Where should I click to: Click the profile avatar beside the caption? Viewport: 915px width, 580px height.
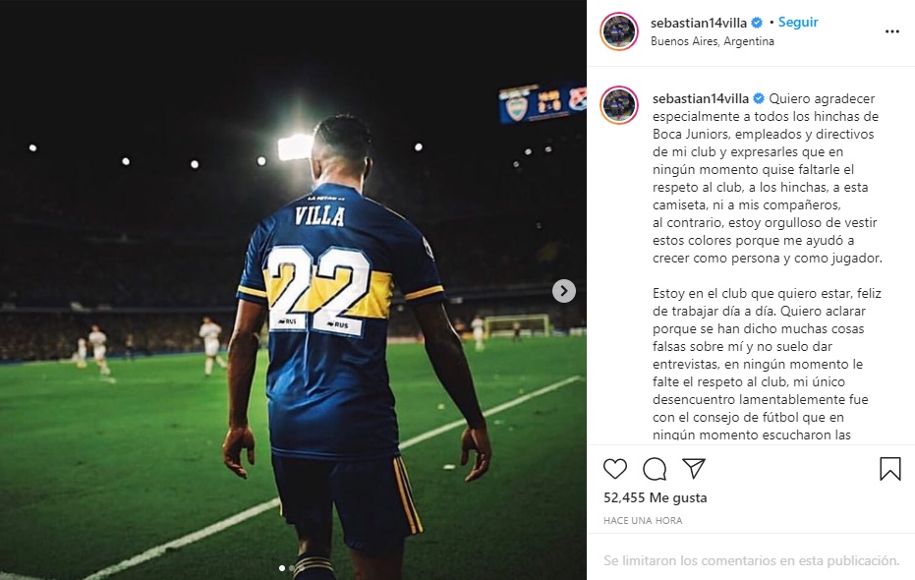[619, 105]
